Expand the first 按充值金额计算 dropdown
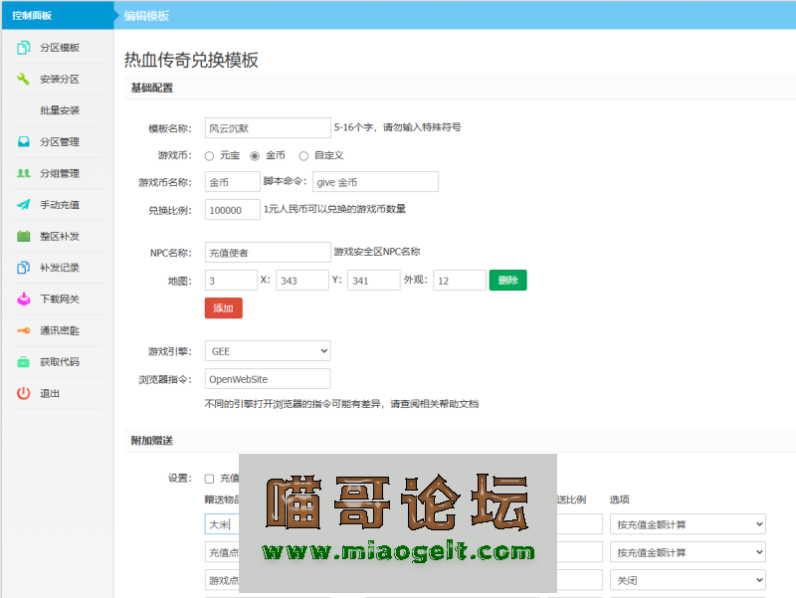The width and height of the screenshot is (796, 598). [x=688, y=524]
